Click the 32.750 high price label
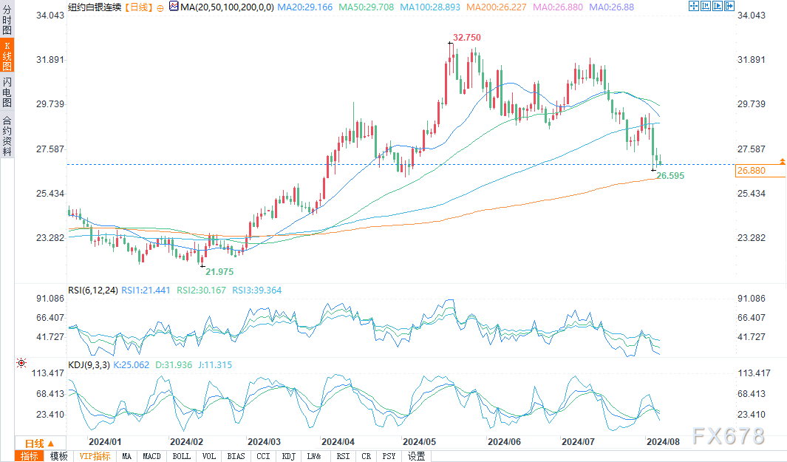Image resolution: width=787 pixels, height=462 pixels. 467,38
